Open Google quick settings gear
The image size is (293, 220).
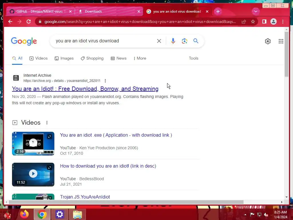click(268, 41)
